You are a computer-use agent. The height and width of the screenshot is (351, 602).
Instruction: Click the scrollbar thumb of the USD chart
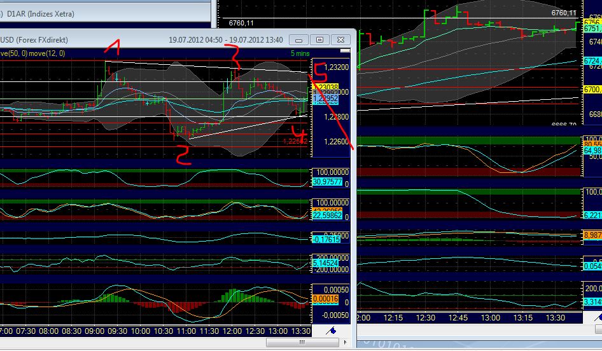[x=302, y=342]
